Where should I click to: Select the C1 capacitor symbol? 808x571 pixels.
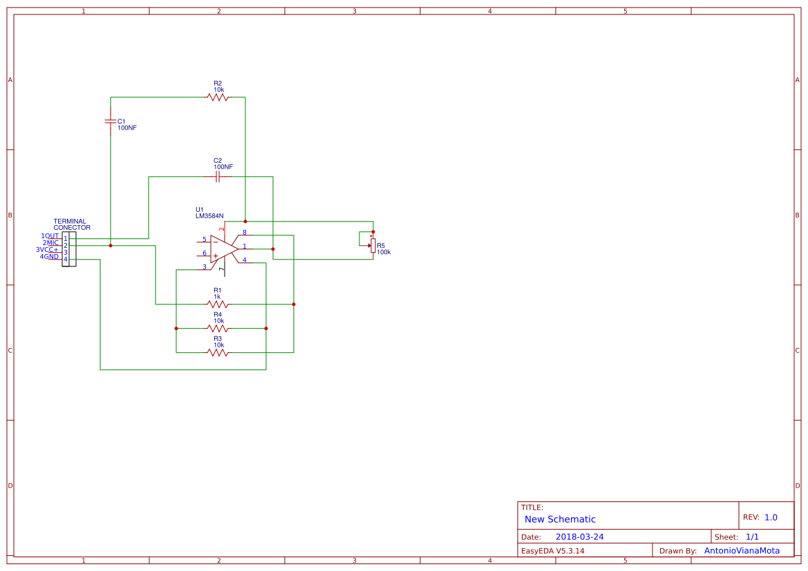pyautogui.click(x=111, y=122)
